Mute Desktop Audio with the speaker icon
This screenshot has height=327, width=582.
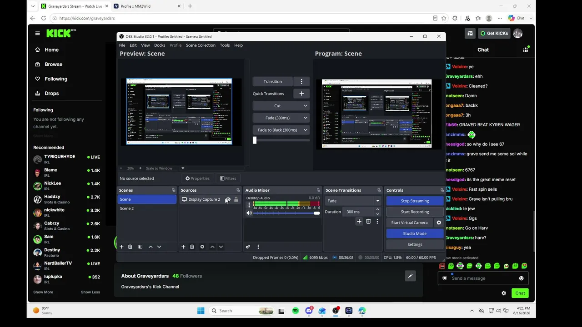tap(249, 213)
